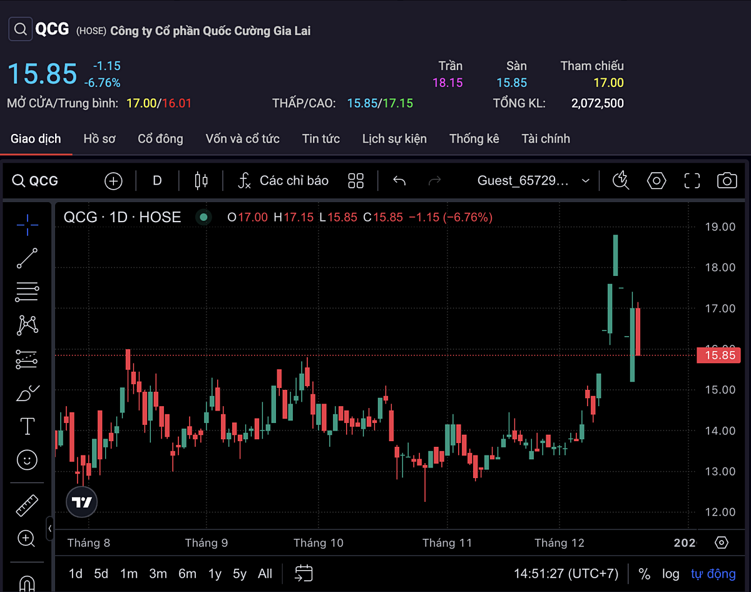Open the D timeframe interval selector

point(157,181)
